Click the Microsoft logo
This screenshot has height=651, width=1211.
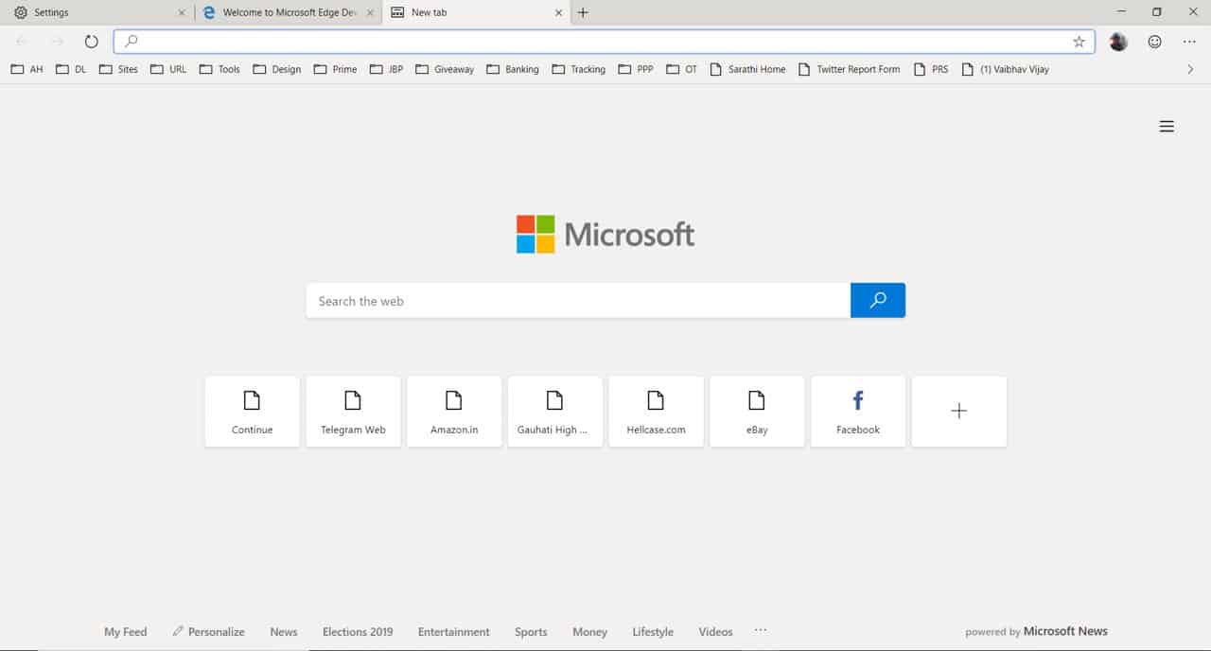[x=605, y=234]
